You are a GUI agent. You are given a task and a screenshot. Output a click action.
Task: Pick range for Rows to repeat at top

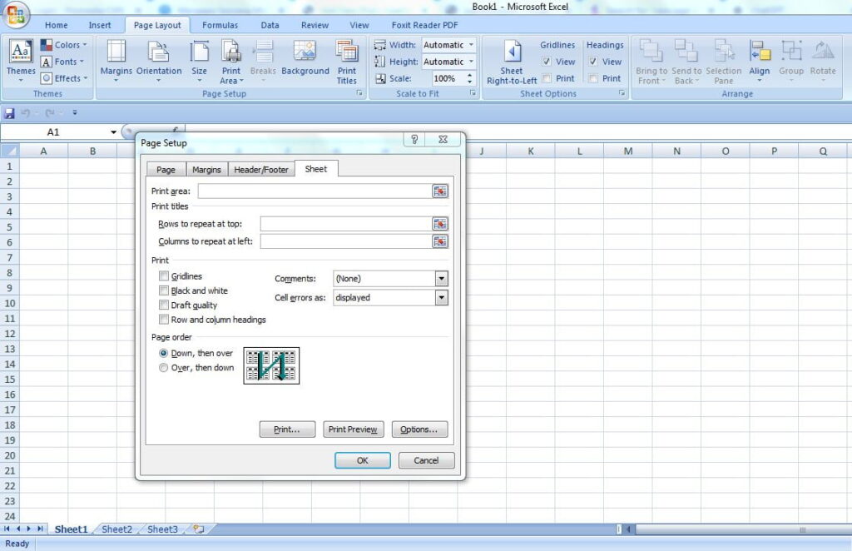click(x=440, y=224)
